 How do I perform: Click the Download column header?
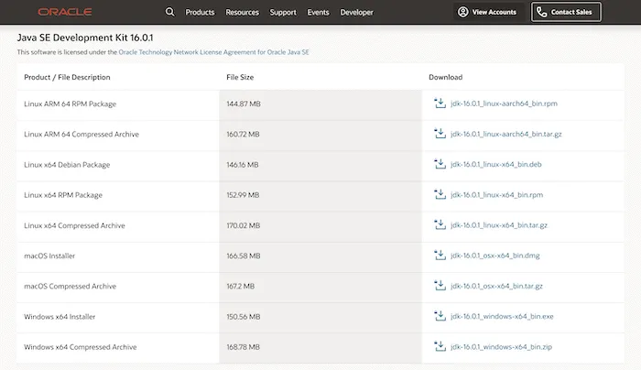point(446,77)
